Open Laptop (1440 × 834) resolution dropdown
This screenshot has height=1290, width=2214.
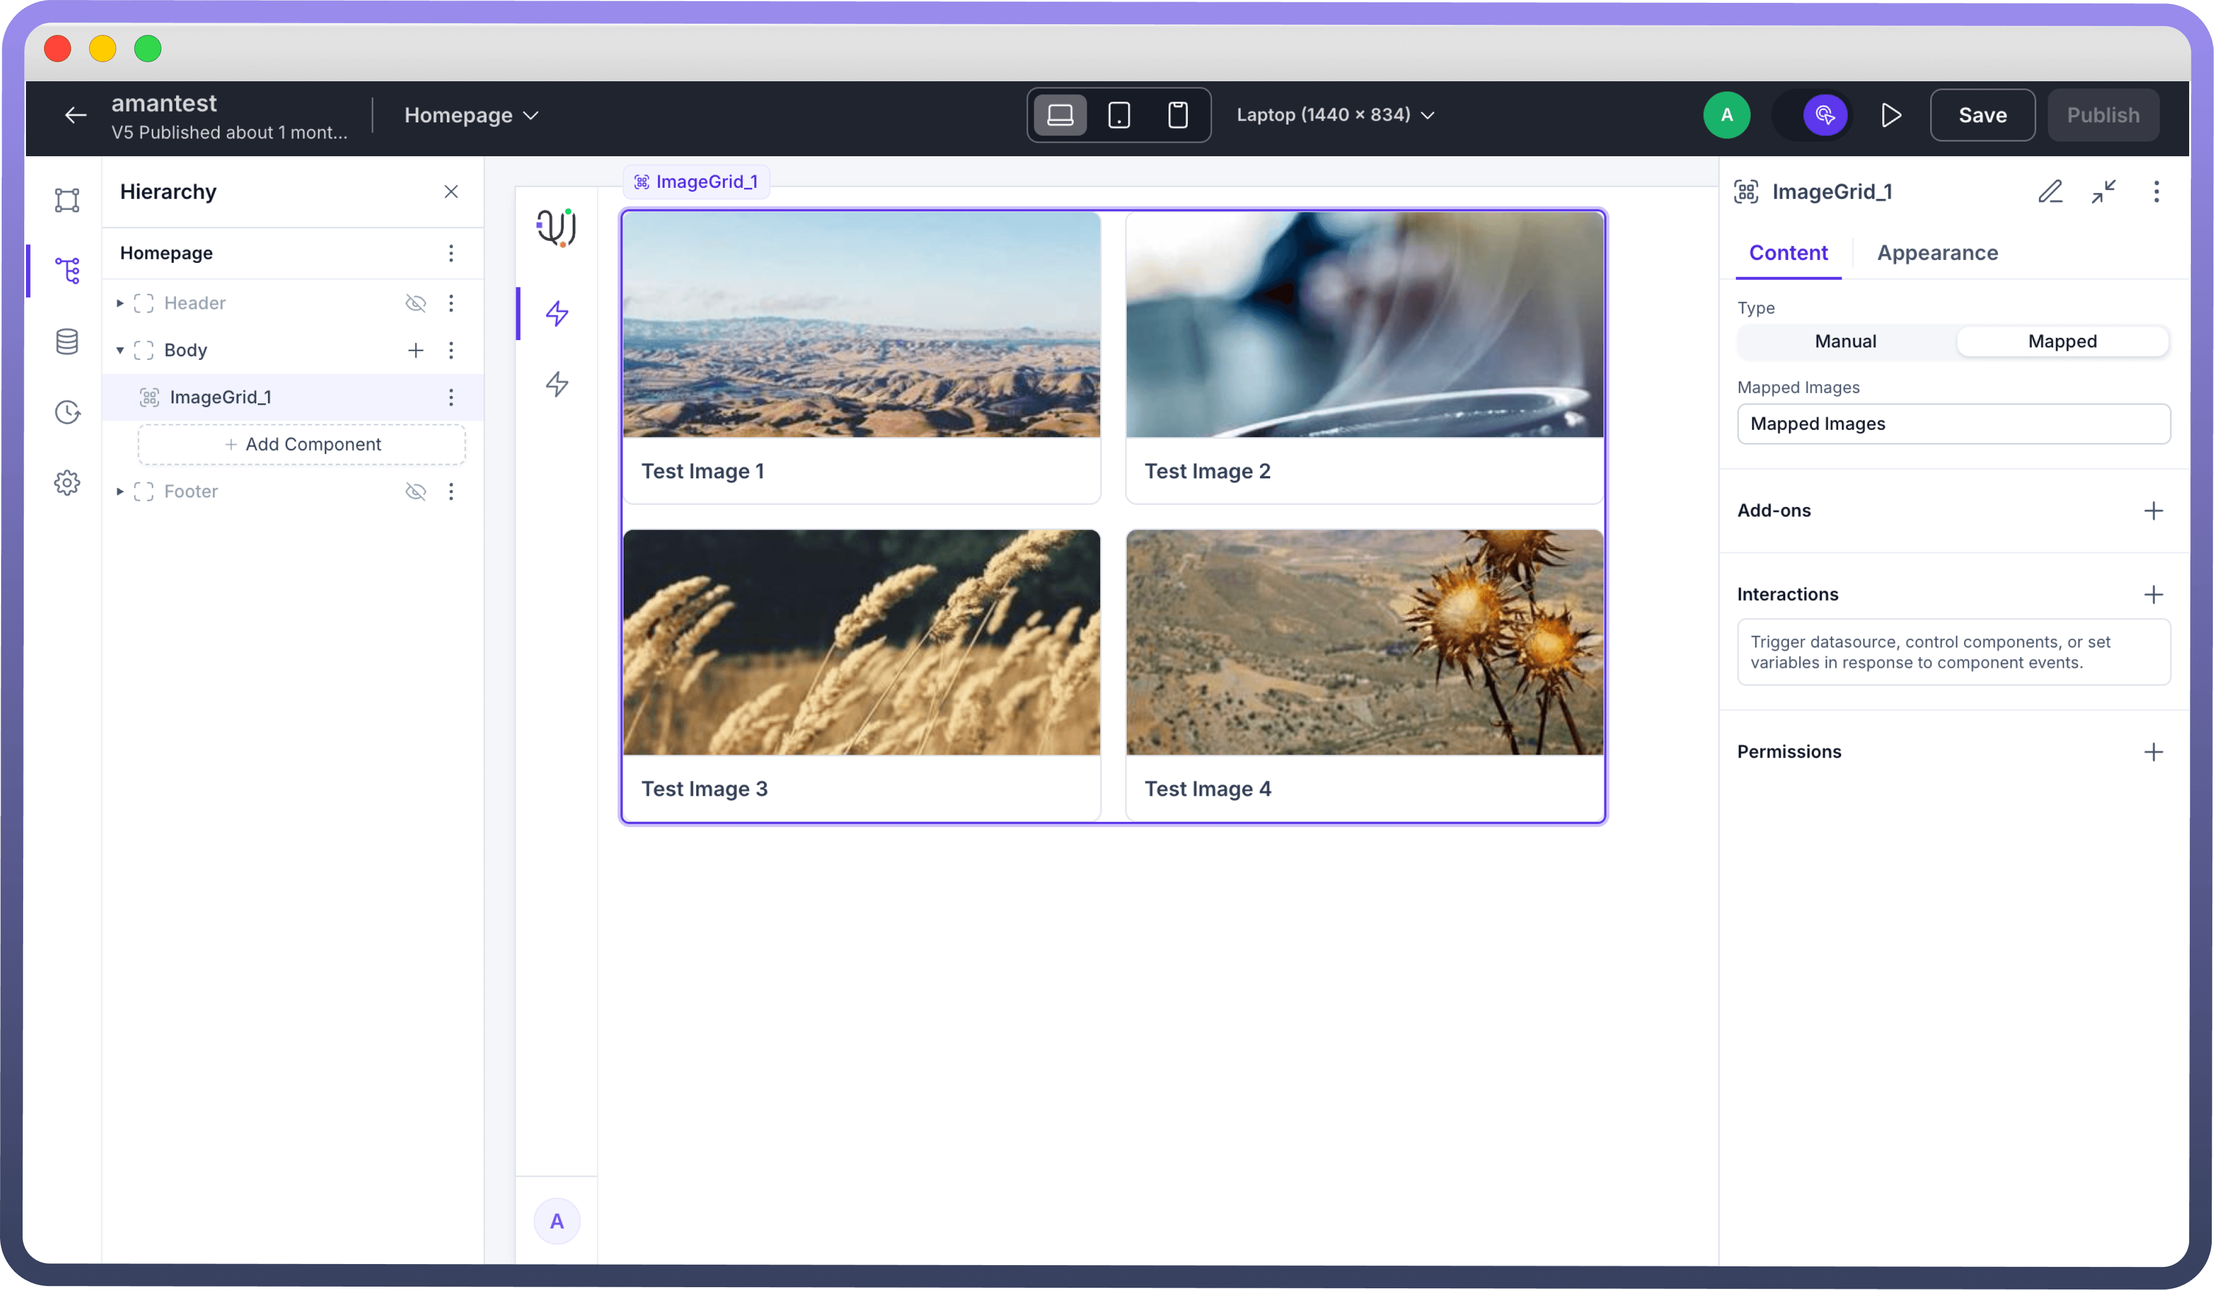pos(1336,115)
